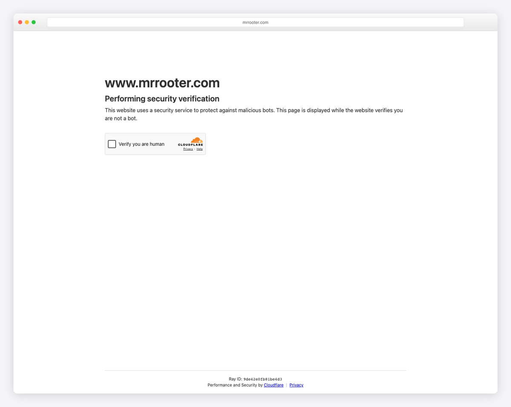This screenshot has height=407, width=511.
Task: Open the Privacy link inside the verification widget
Action: [188, 149]
